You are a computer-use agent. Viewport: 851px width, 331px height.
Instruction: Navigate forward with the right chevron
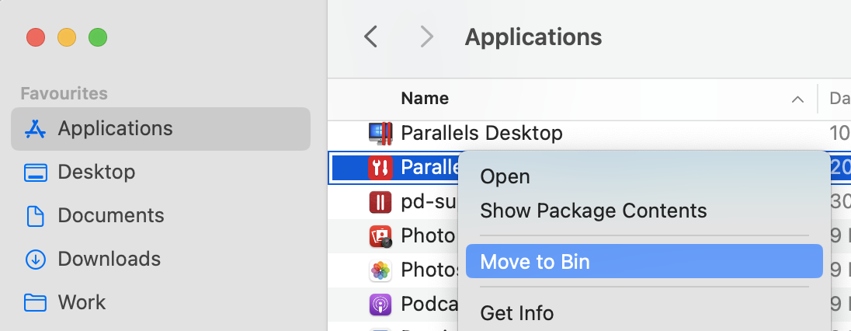426,37
